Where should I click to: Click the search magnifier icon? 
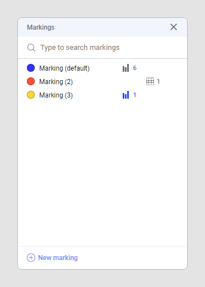pos(31,48)
